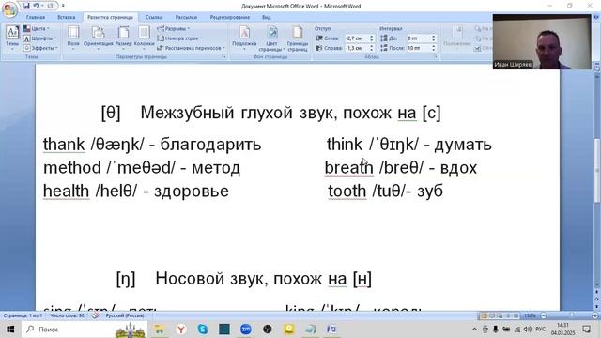Screen dimensions: 601x338
Task: Expand the Цвета theme colors dropdown
Action: (x=37, y=29)
